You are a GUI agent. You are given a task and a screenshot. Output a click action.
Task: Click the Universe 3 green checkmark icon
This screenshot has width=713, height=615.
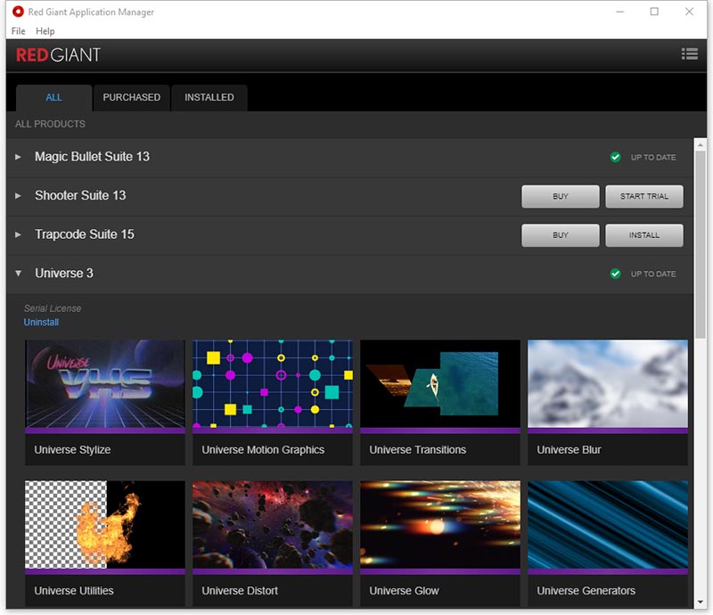[615, 274]
